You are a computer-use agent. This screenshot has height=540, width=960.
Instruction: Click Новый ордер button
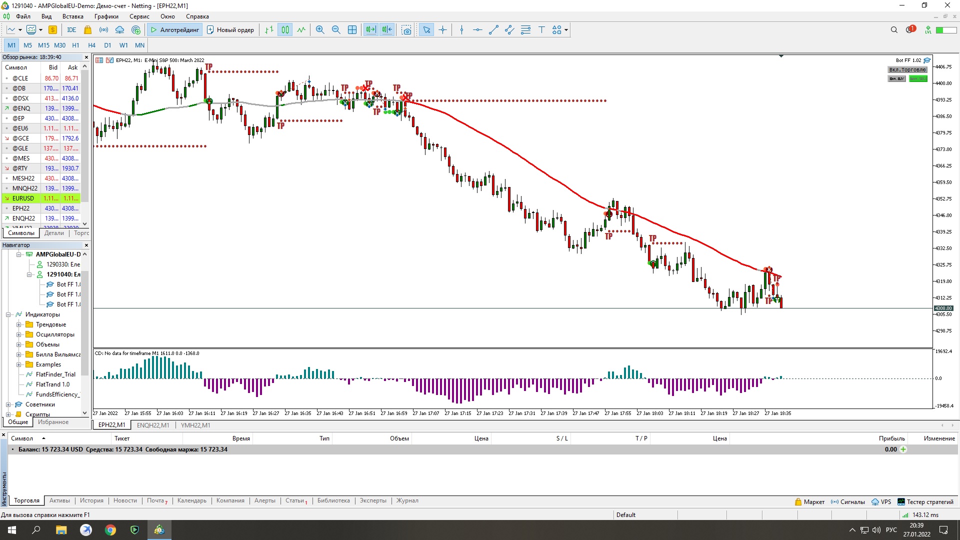(x=230, y=30)
